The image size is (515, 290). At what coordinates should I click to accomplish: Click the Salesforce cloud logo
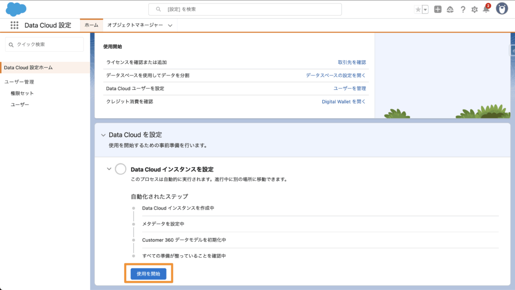click(16, 9)
